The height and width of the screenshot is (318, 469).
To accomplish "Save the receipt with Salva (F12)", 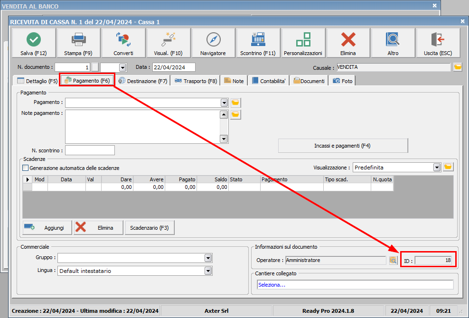I will click(34, 43).
